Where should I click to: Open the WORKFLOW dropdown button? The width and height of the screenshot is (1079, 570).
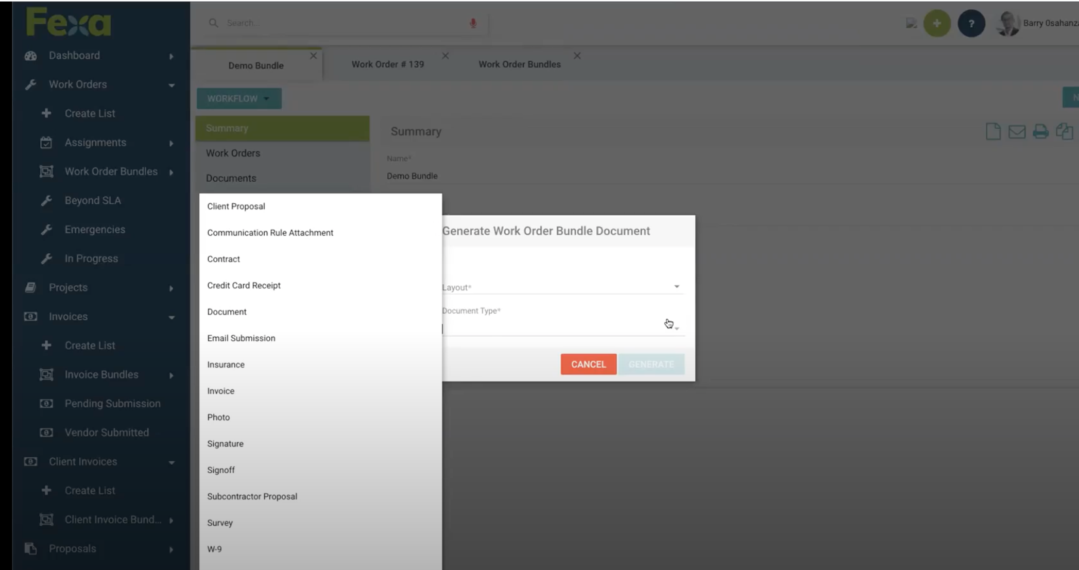pos(239,98)
